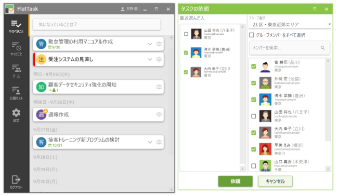Click the scroll up arrow of group member list
338x196 pixels.
pyautogui.click(x=328, y=61)
